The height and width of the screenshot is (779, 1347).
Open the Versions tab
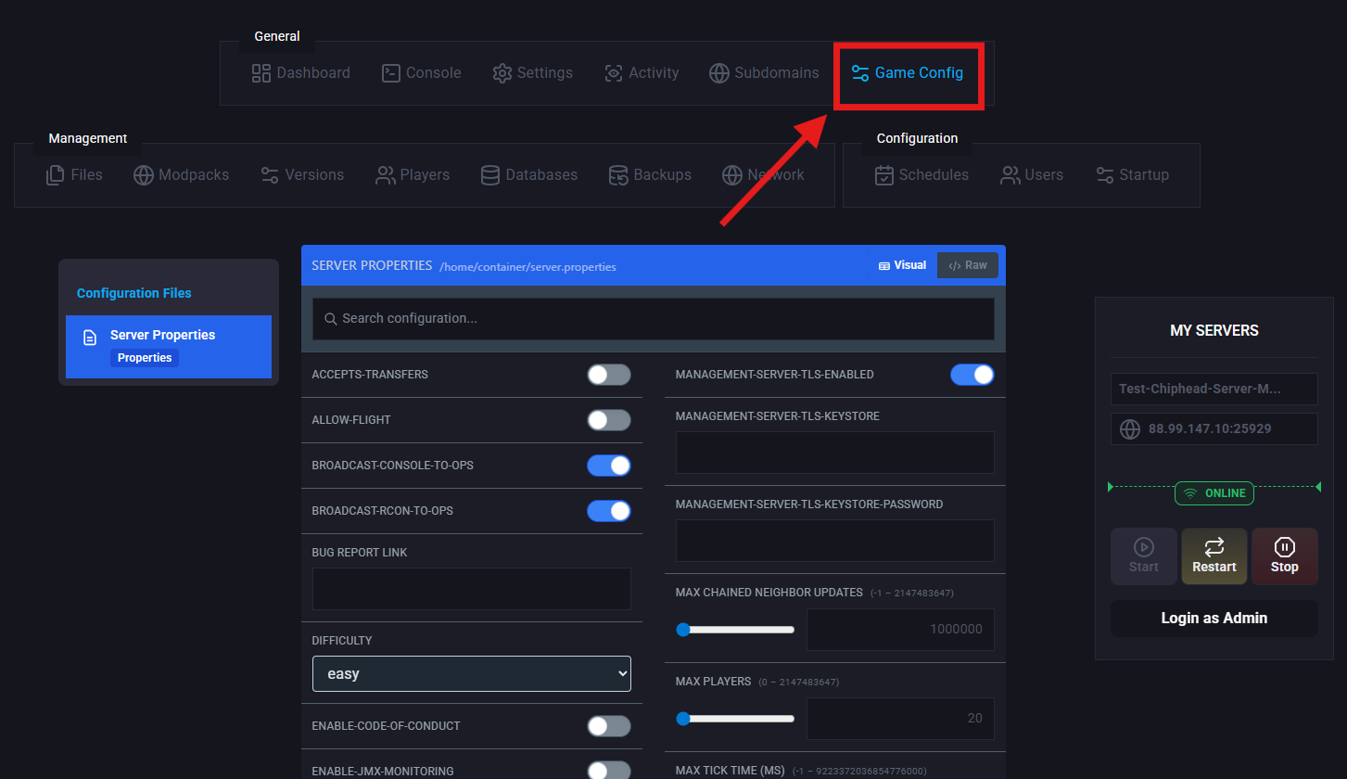302,175
